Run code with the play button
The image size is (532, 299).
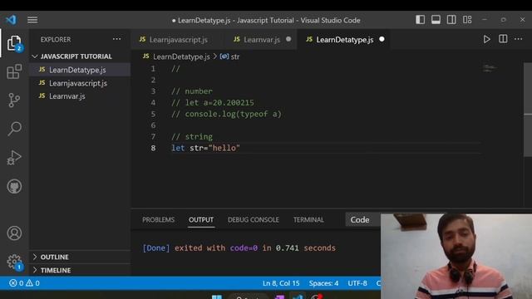click(486, 39)
